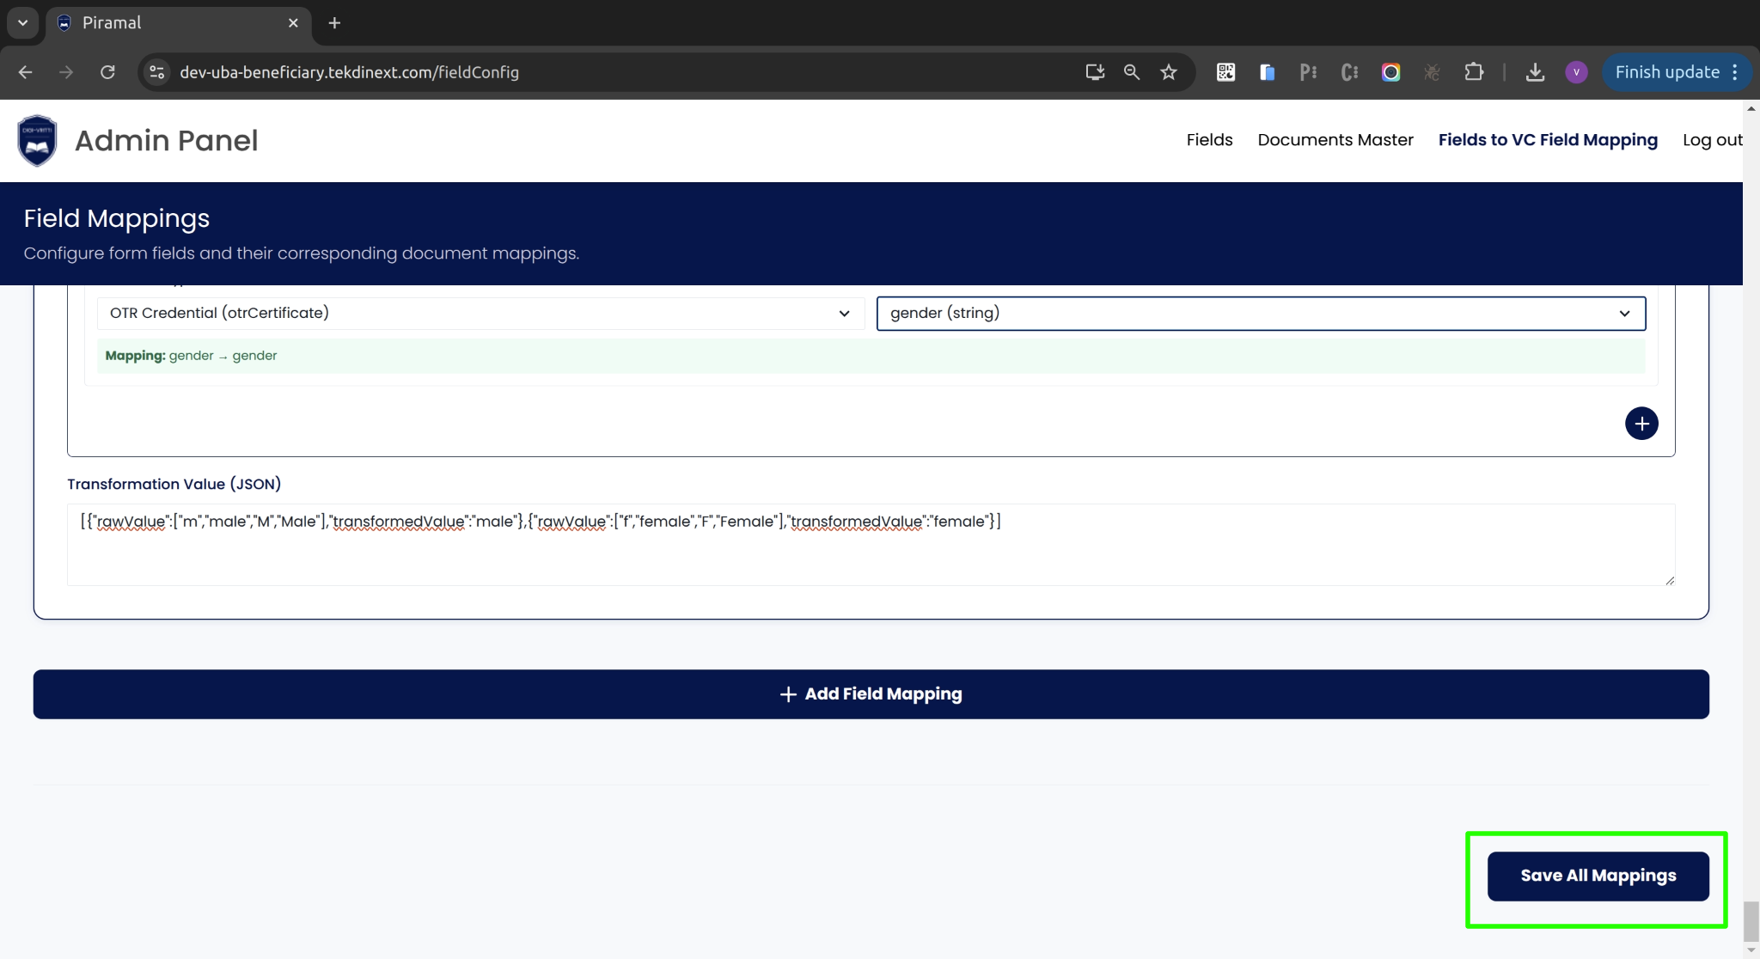Bookmark page with the star icon
The height and width of the screenshot is (959, 1760).
tap(1169, 72)
